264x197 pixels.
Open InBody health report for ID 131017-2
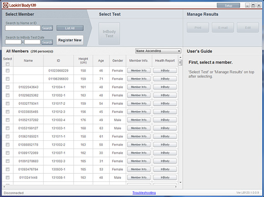coord(165,103)
